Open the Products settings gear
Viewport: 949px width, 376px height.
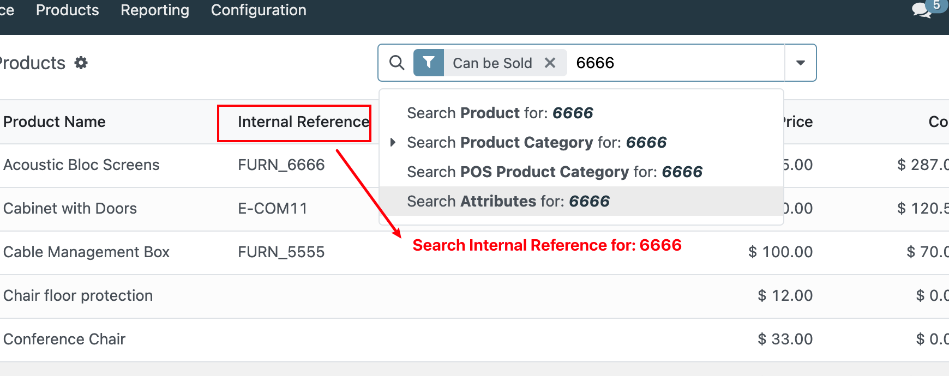coord(81,63)
